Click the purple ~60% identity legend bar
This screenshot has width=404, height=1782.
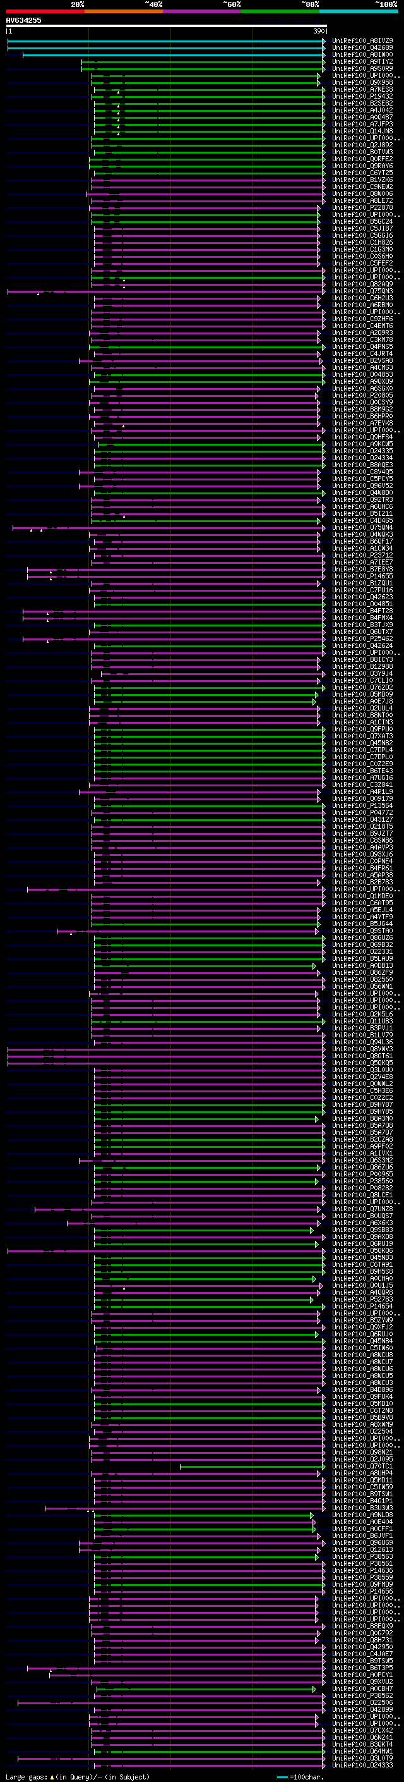[203, 11]
